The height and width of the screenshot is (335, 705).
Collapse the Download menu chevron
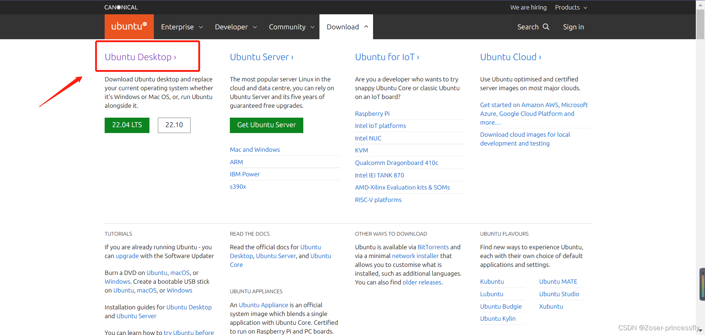click(366, 27)
